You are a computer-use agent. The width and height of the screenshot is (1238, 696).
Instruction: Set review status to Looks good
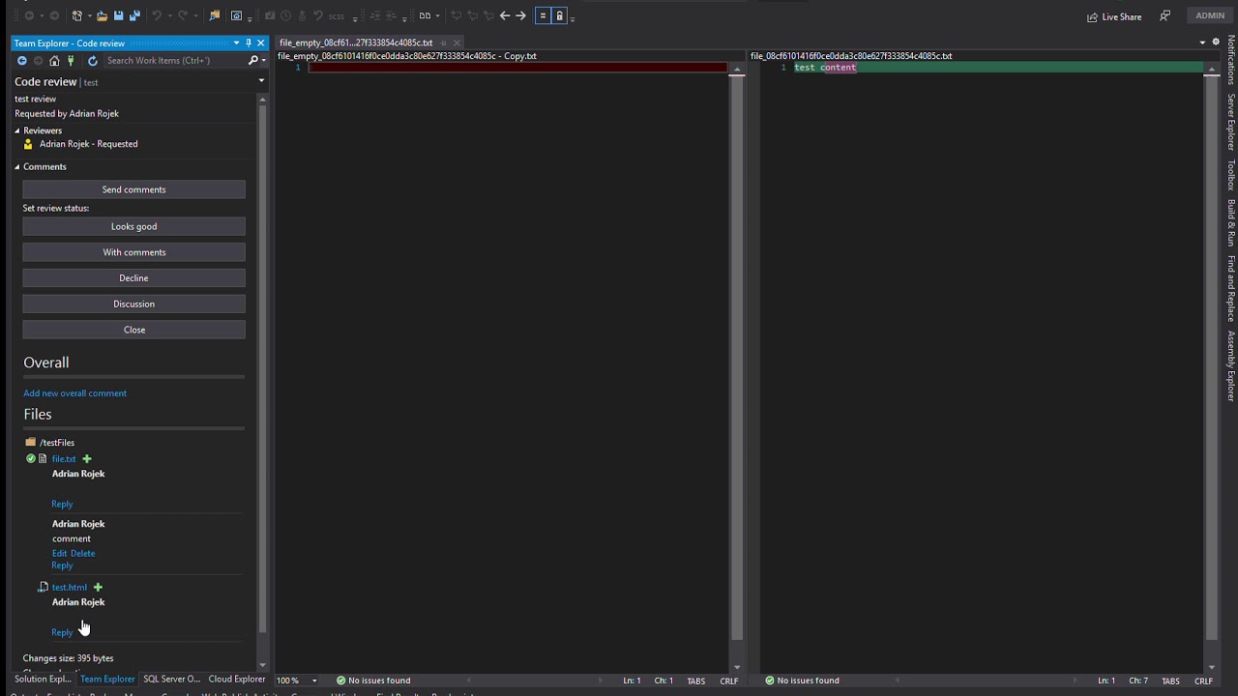coord(134,226)
